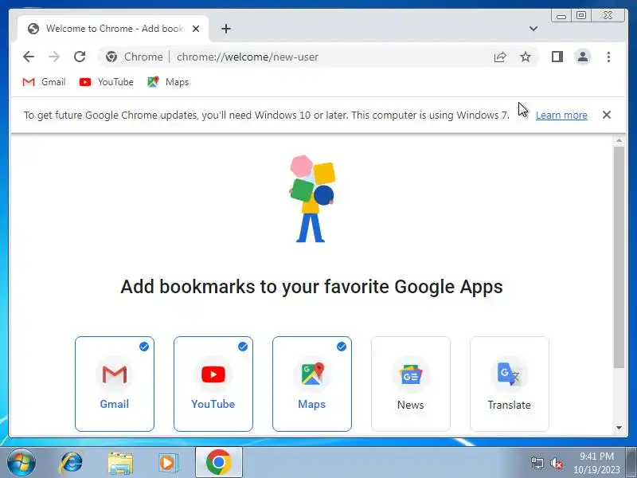Image resolution: width=637 pixels, height=478 pixels.
Task: Open Chrome's three-dot menu
Action: [608, 57]
